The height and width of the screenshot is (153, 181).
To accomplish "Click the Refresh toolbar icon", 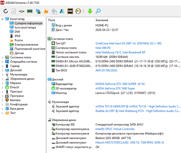I will pos(6,11).
